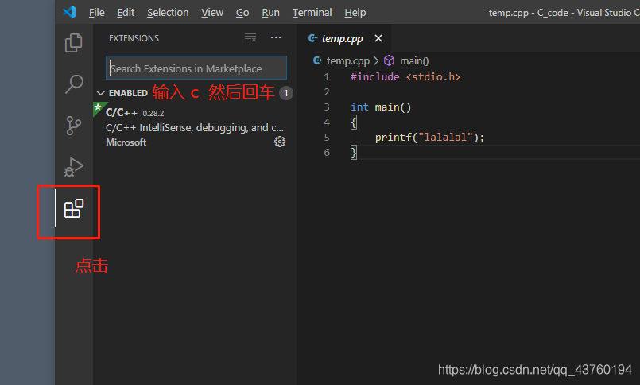The height and width of the screenshot is (385, 640).
Task: Open the Selection menu
Action: coord(168,13)
